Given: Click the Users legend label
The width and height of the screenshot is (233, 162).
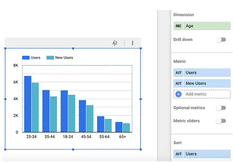Looking at the screenshot, I should click(35, 58).
